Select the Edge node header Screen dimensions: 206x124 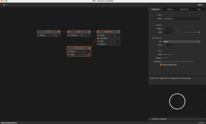point(79,32)
